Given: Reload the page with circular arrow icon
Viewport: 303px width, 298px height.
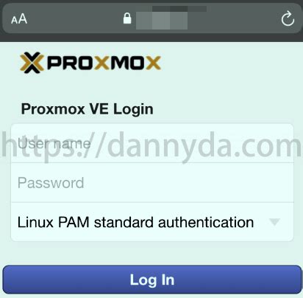Looking at the screenshot, I should pos(288,18).
